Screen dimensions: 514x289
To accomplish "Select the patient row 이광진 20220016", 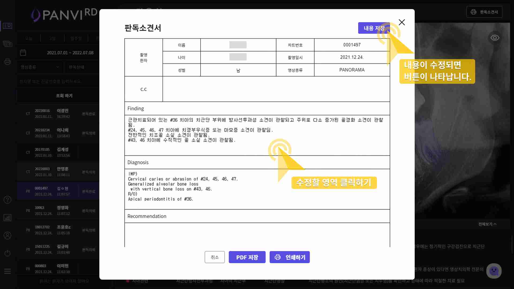I will click(x=58, y=113).
